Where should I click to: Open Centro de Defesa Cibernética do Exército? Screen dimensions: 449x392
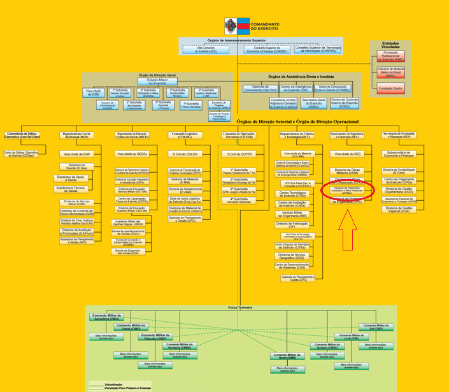coord(21,154)
